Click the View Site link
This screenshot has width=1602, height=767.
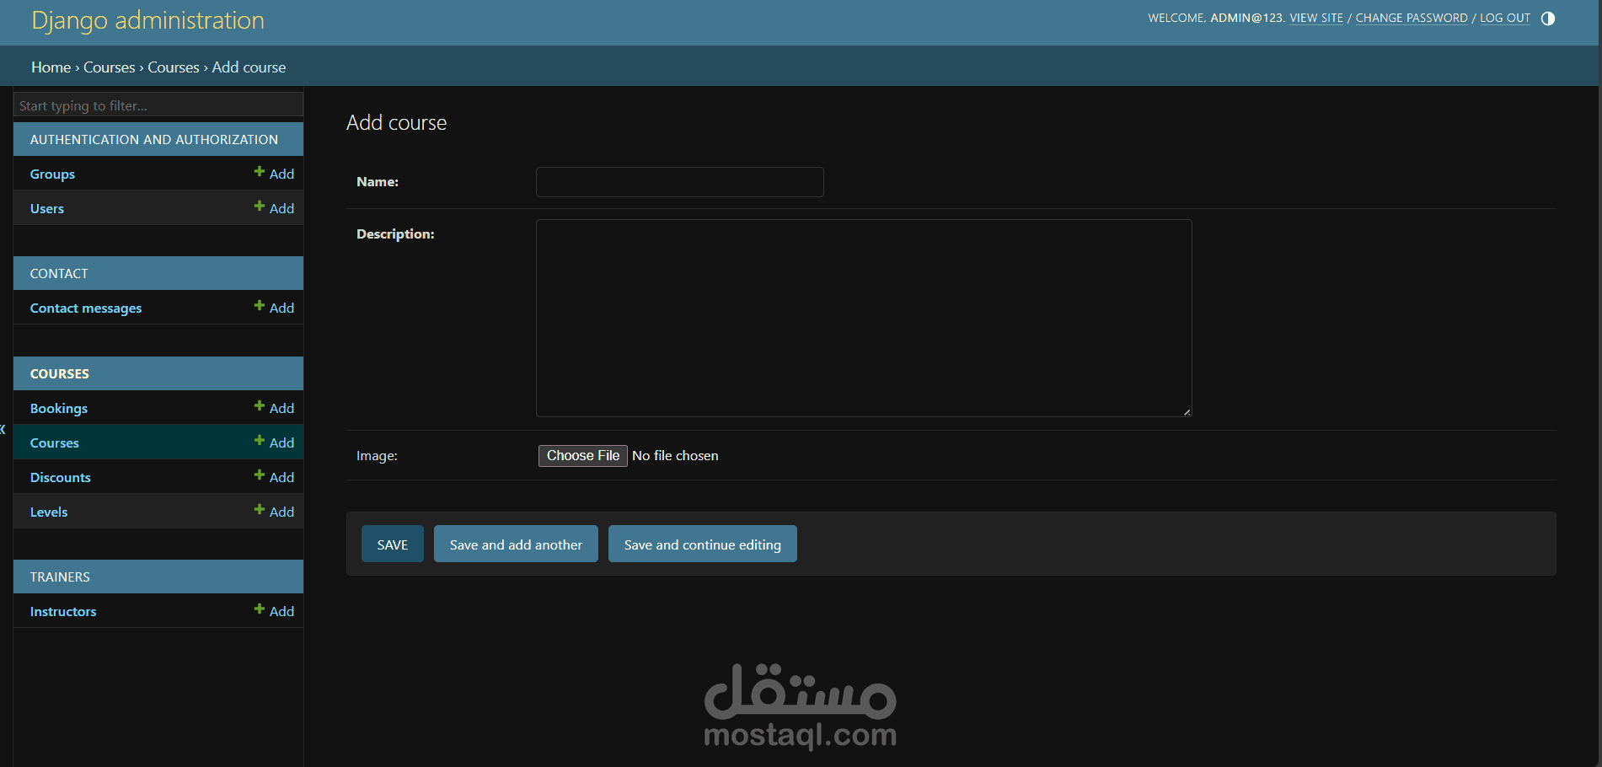pos(1316,19)
